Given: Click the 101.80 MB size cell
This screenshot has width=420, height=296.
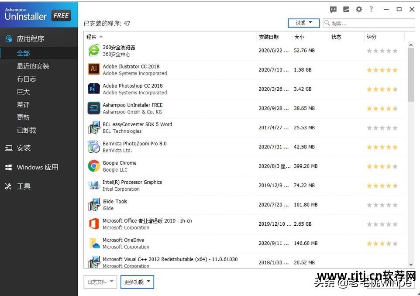Looking at the screenshot, I should [x=306, y=205].
